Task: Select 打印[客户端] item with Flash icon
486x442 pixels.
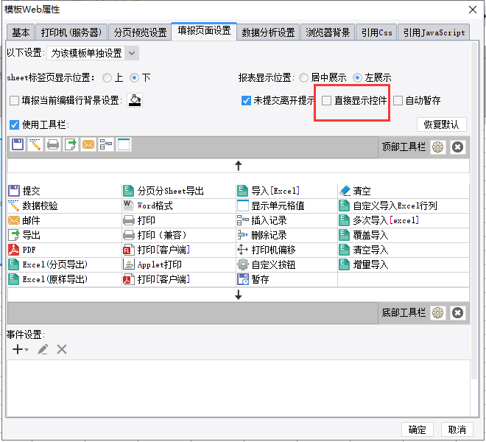Action: (179, 250)
